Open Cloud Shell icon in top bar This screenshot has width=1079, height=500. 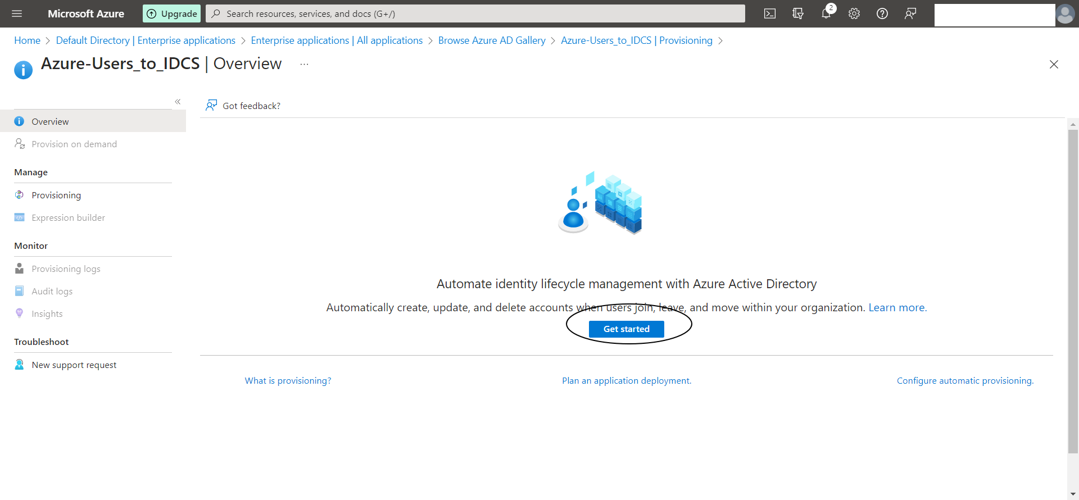tap(770, 13)
